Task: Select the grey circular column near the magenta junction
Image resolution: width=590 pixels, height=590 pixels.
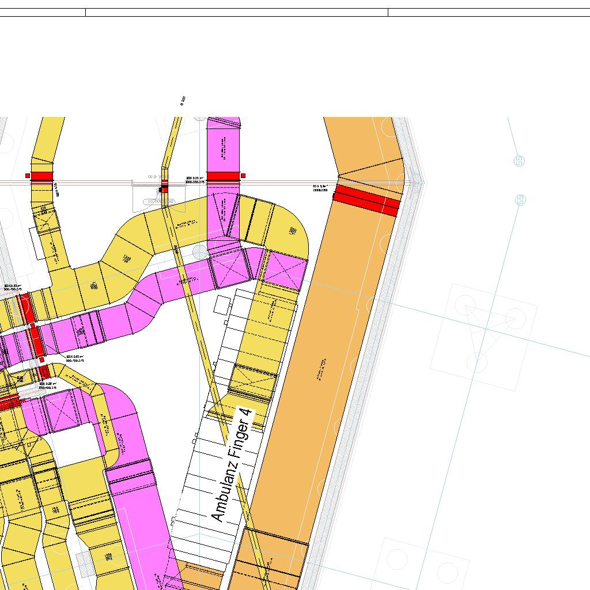Action: [200, 252]
